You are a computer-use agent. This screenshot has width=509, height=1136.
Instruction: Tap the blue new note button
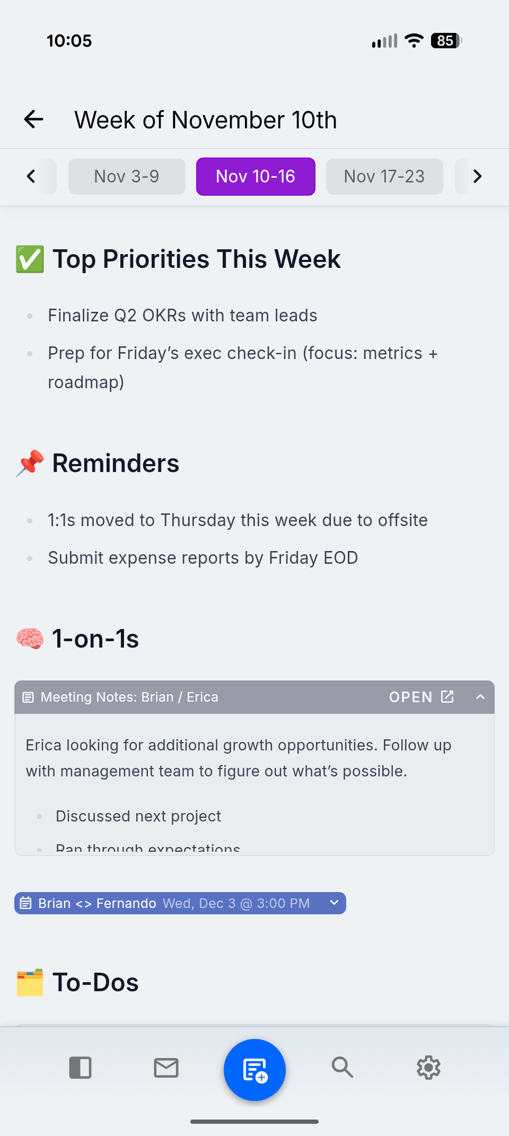click(x=254, y=1069)
